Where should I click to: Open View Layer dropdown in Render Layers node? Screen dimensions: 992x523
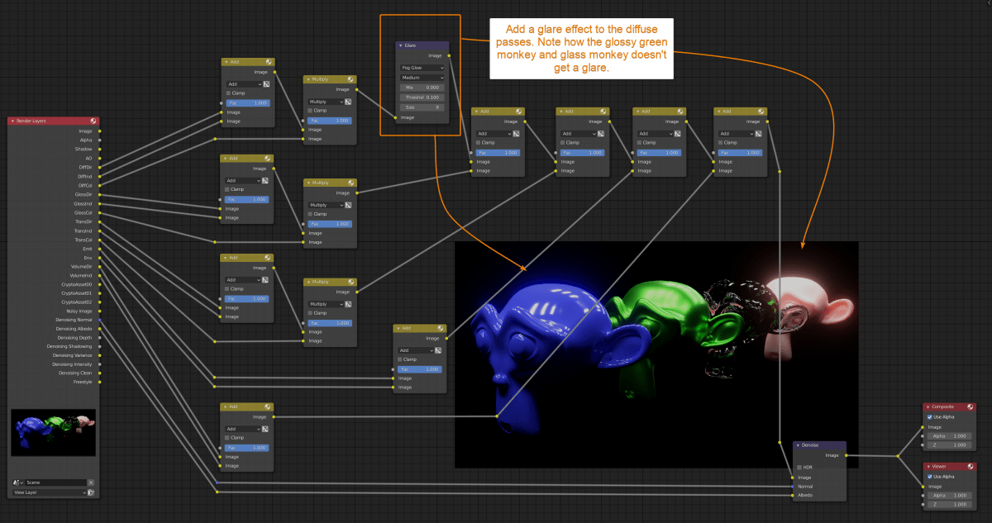[50, 492]
